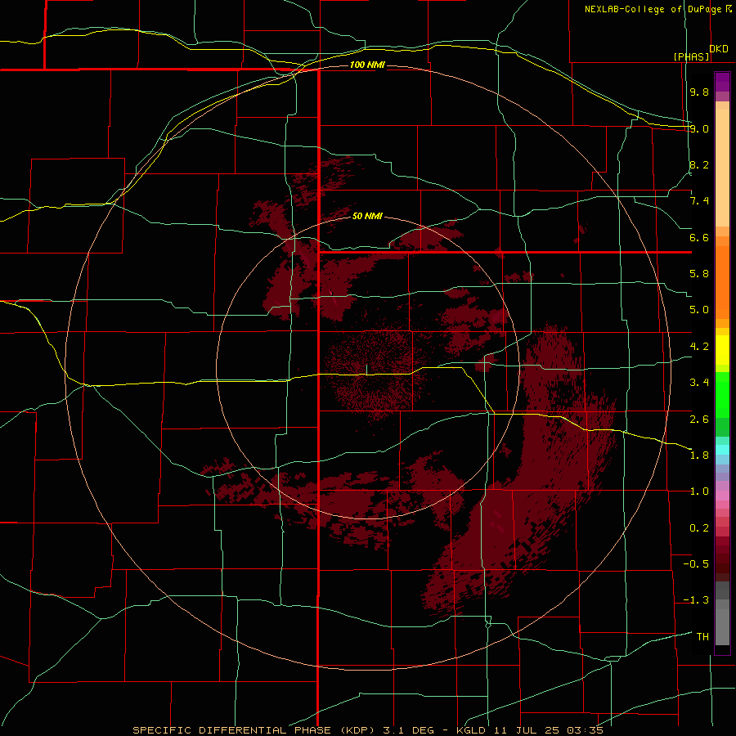Click the pale peach color bar segment
This screenshot has height=736, width=736.
tap(722, 168)
